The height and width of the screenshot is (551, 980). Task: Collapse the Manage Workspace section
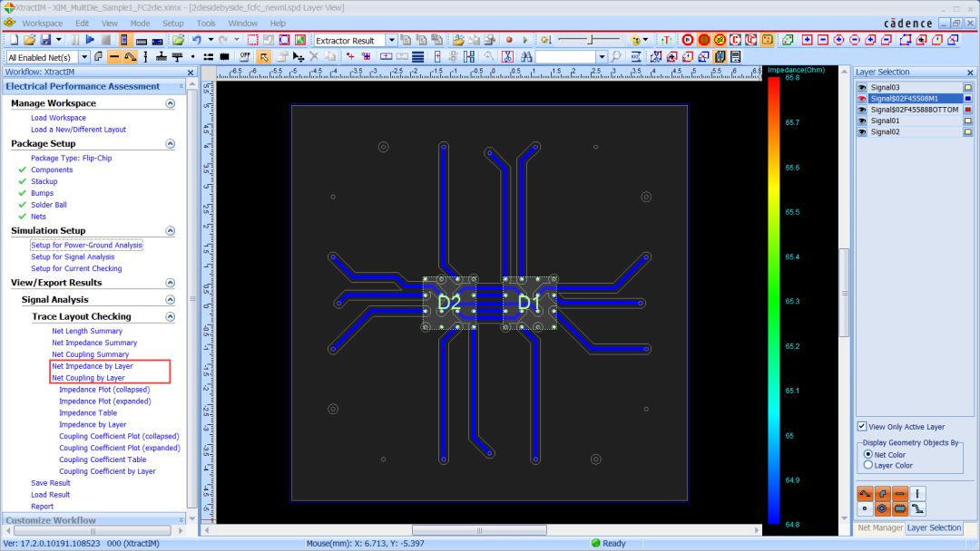(170, 103)
